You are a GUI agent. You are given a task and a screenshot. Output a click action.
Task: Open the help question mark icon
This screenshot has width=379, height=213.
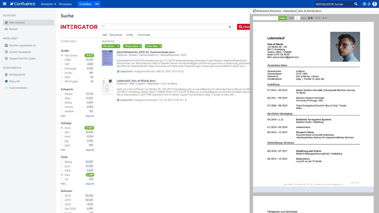tap(364, 4)
